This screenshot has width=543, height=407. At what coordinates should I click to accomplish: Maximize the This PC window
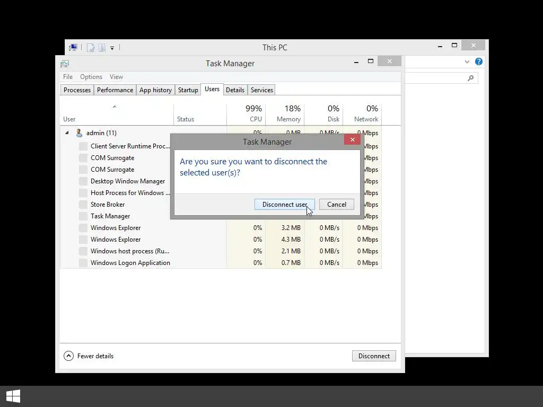[x=454, y=46]
